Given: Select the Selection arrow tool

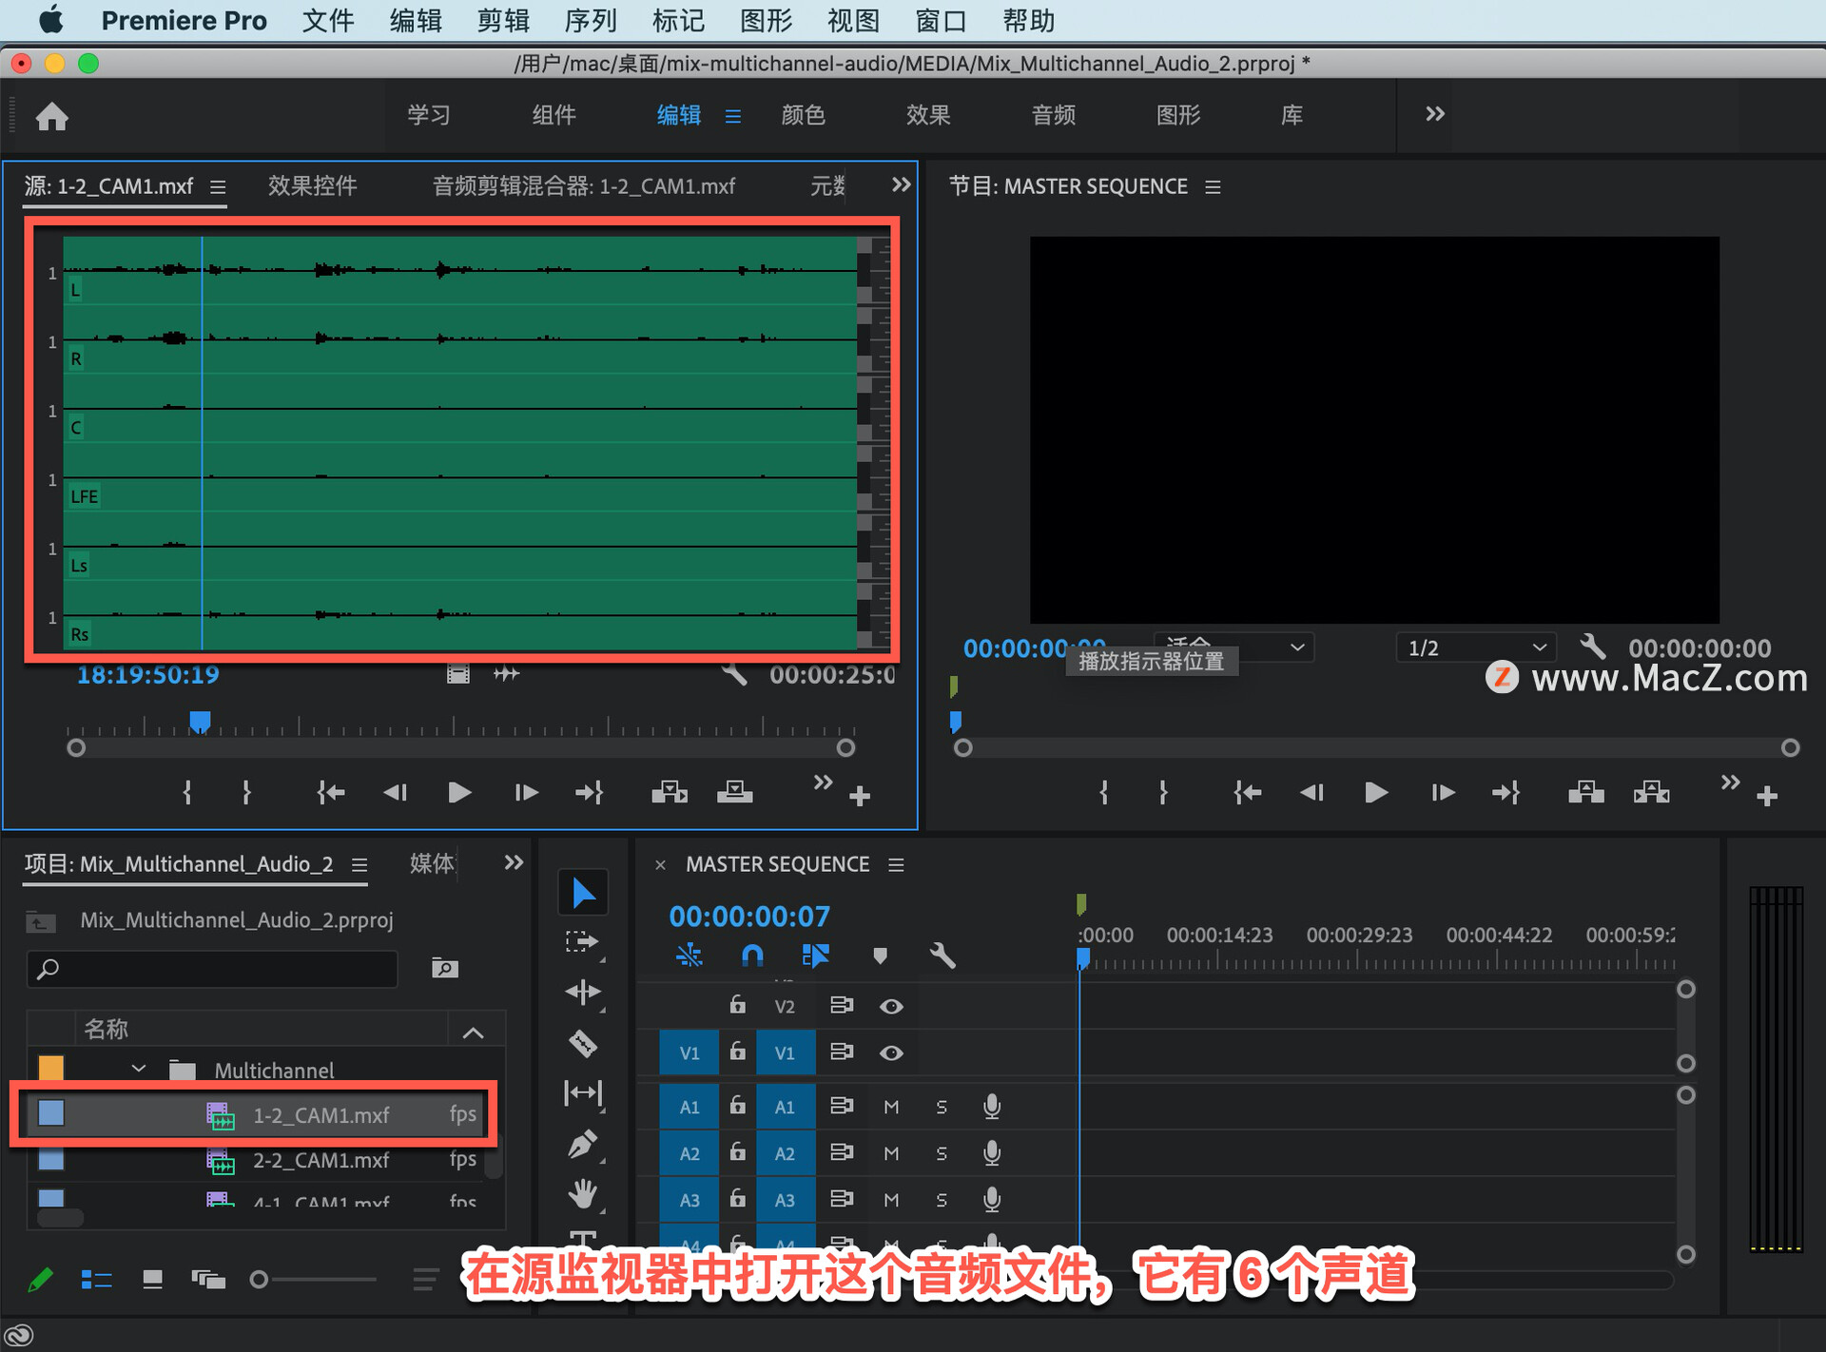Looking at the screenshot, I should 583,894.
